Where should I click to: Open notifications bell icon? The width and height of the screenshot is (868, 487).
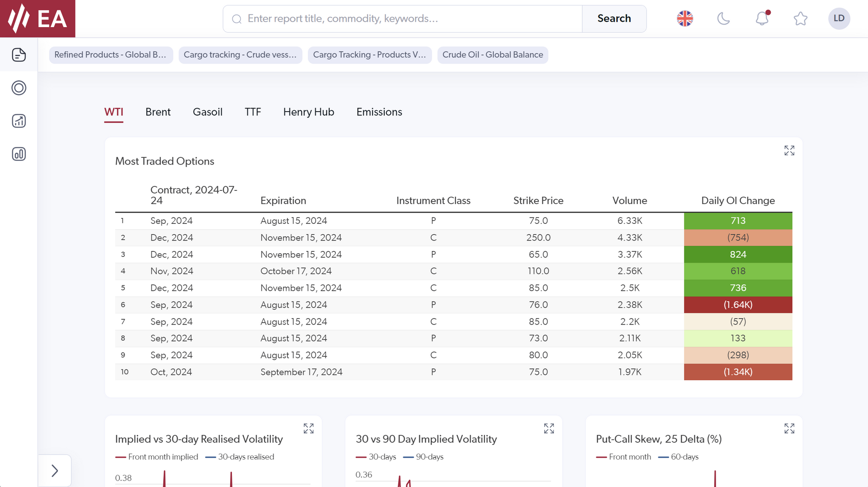[762, 18]
